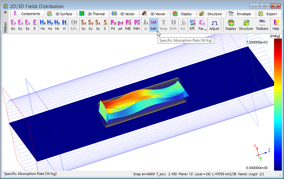Open the Eff. effective parameters icon
This screenshot has width=284, height=179.
(193, 25)
